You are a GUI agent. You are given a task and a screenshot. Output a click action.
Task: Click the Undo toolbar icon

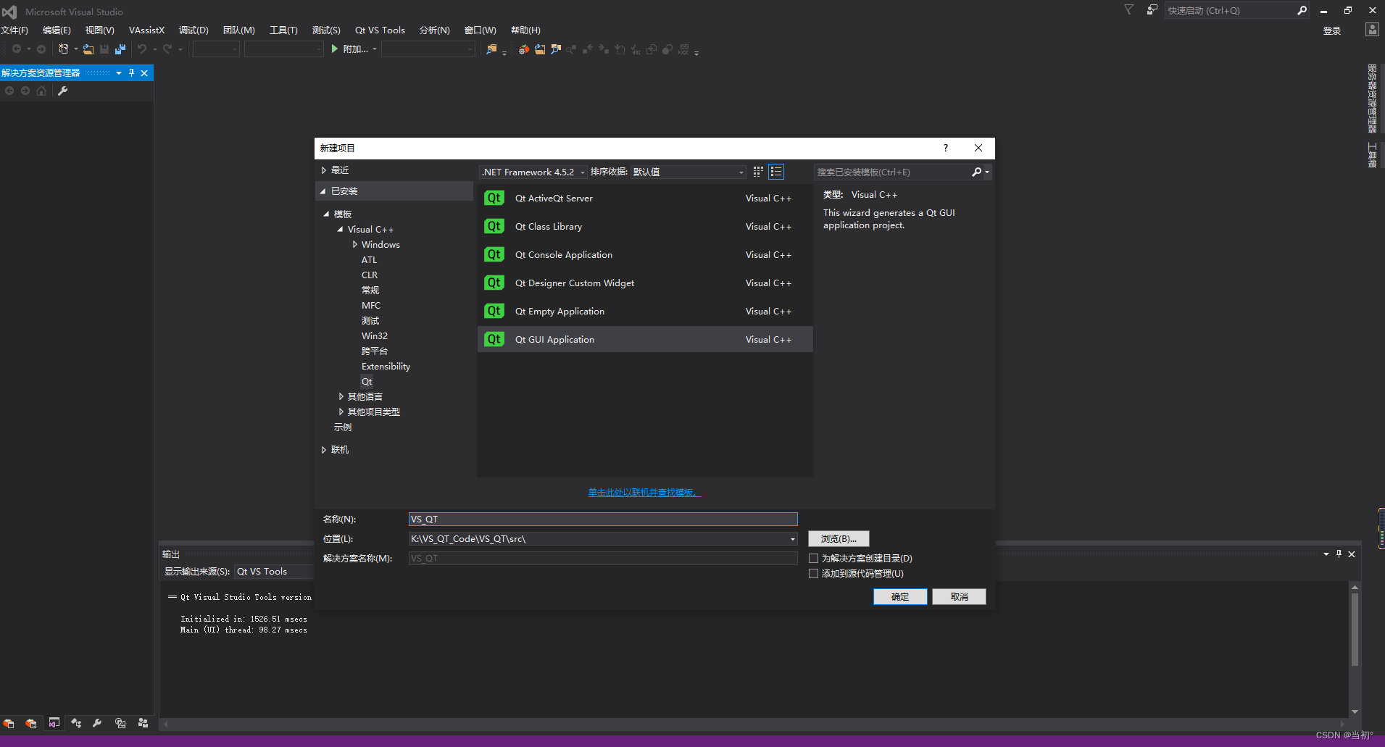tap(142, 49)
